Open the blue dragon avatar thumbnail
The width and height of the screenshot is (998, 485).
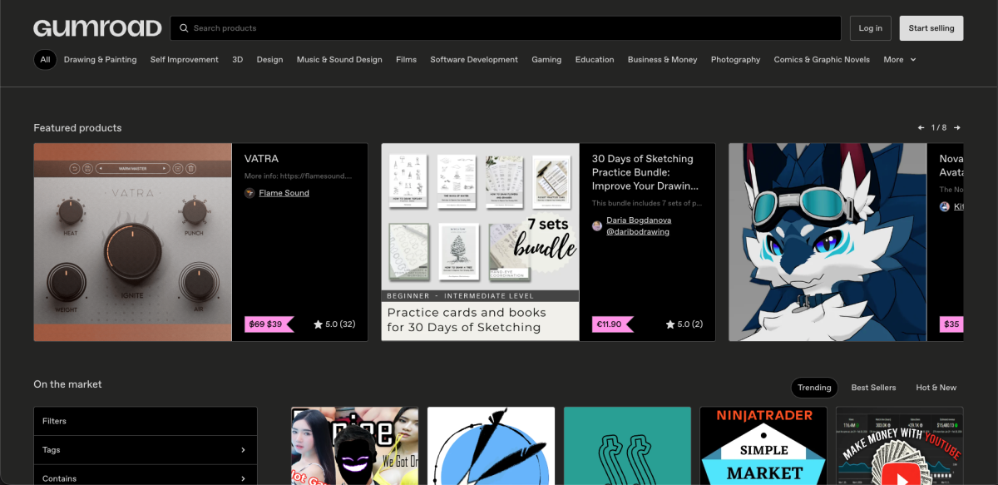(828, 242)
